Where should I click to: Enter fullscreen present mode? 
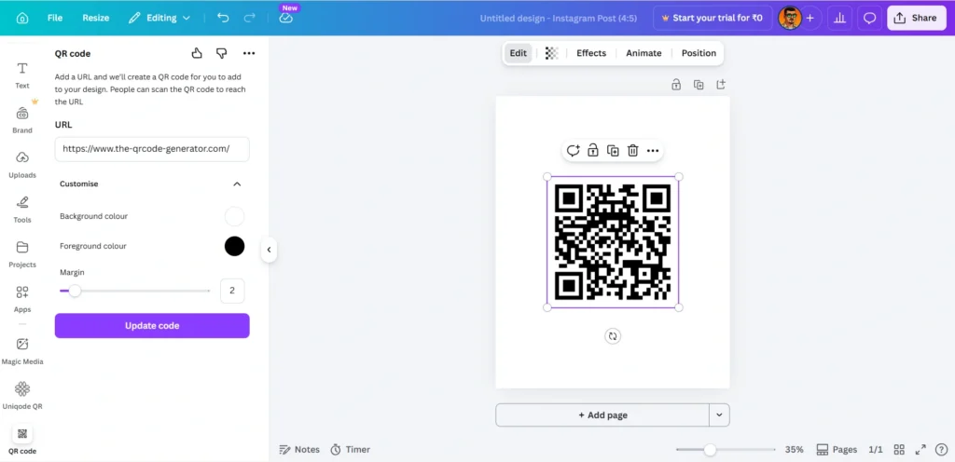(920, 450)
